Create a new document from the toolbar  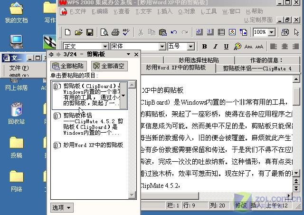point(67,32)
